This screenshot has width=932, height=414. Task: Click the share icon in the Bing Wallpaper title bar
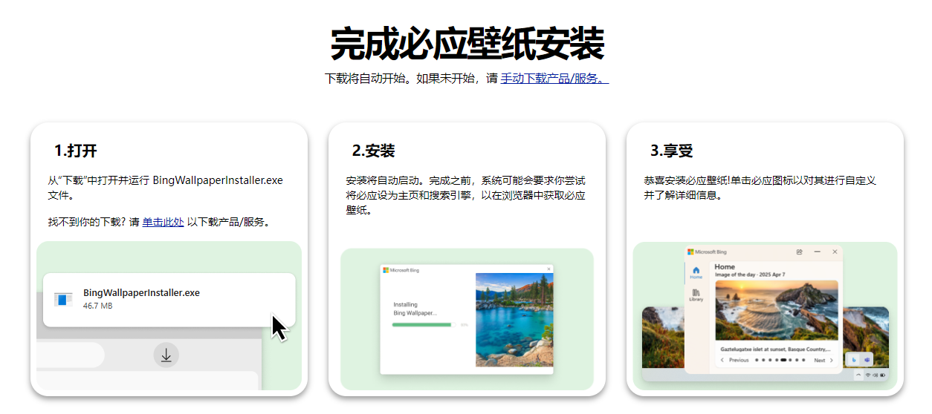[799, 252]
